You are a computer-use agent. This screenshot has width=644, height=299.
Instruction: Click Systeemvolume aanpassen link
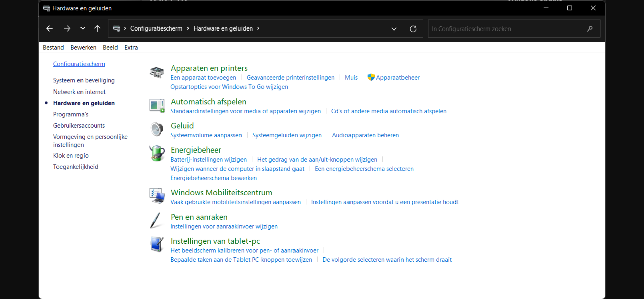[x=206, y=135]
